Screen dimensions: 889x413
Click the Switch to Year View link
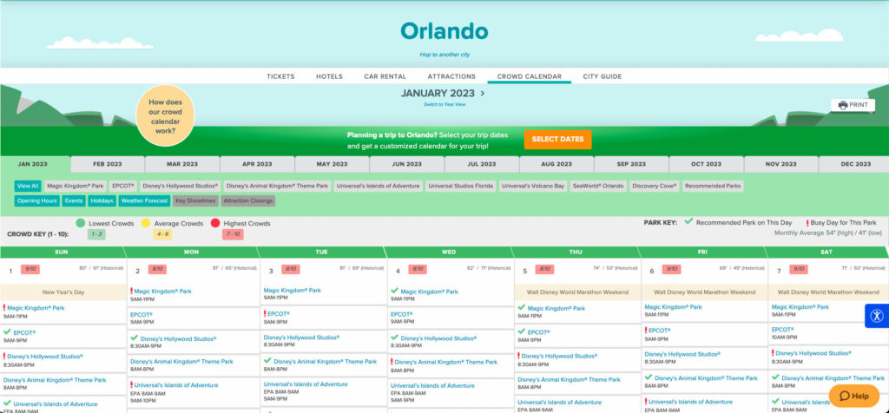pos(444,105)
